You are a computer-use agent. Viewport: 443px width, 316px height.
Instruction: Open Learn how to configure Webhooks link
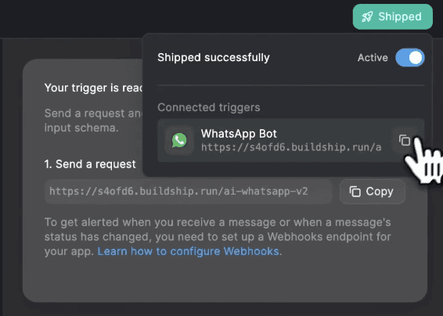click(x=188, y=251)
